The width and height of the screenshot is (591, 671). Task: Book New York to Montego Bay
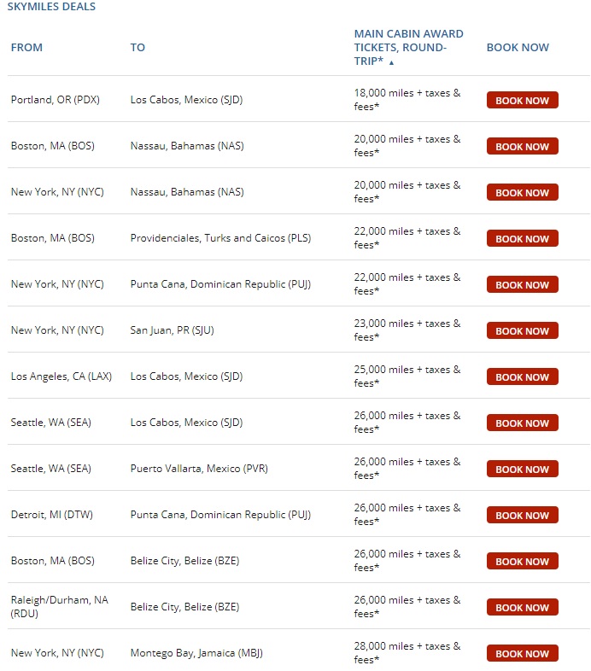(x=522, y=654)
